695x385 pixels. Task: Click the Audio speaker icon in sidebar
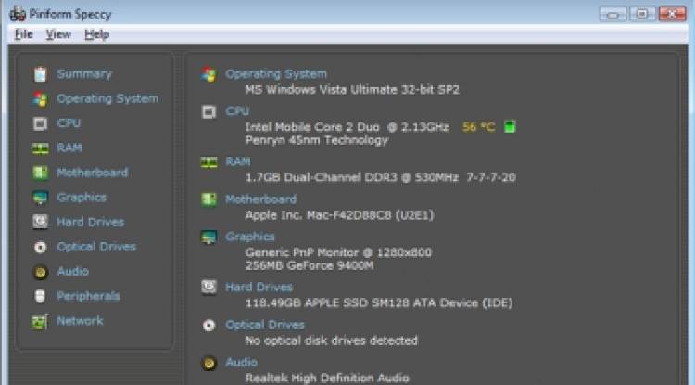coord(41,272)
